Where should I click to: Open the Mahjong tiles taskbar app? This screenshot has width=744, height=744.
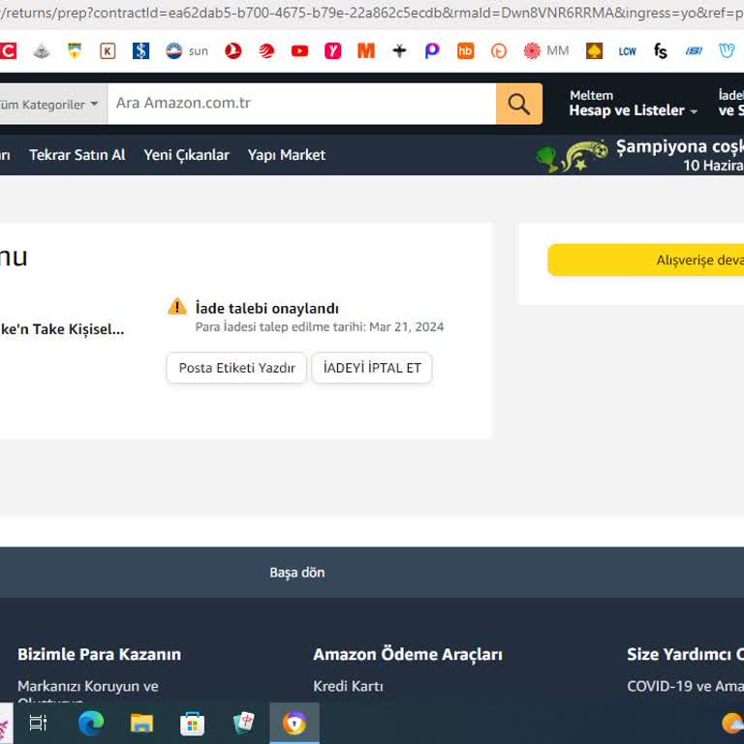pos(243,723)
